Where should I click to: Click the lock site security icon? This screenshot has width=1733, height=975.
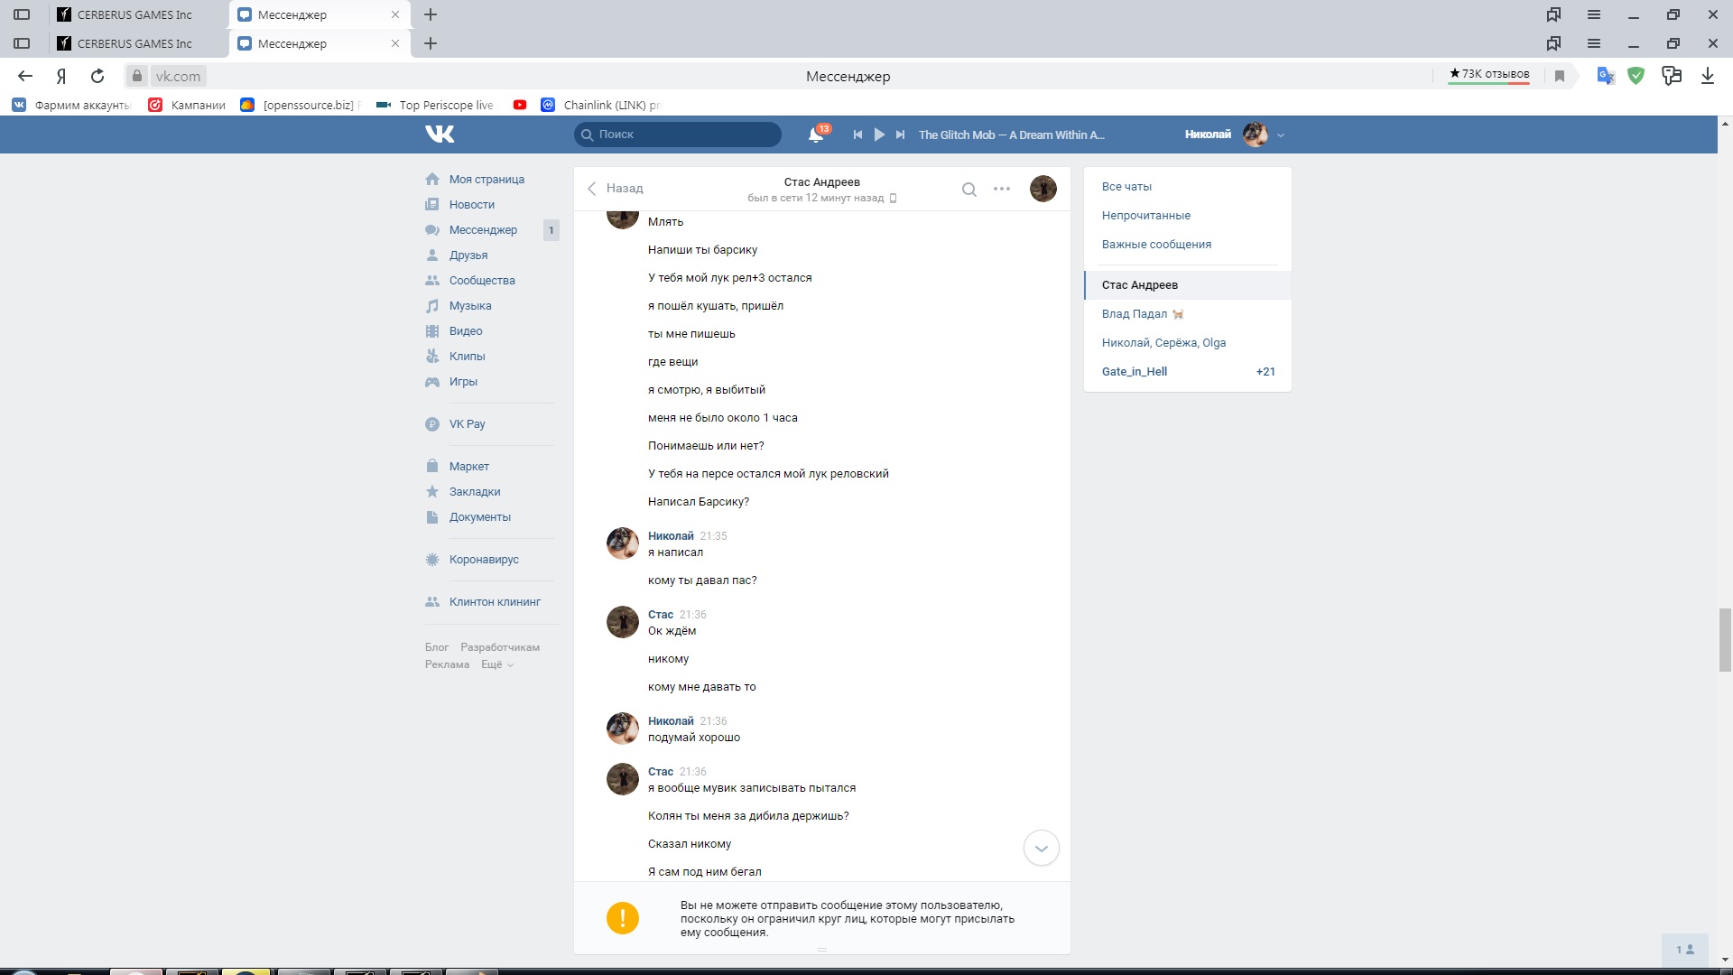136,76
